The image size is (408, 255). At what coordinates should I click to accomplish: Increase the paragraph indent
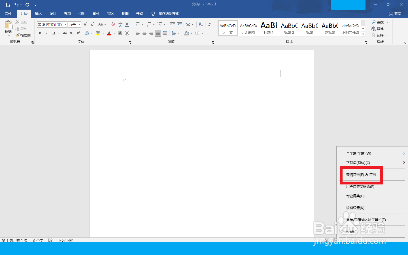(179, 24)
